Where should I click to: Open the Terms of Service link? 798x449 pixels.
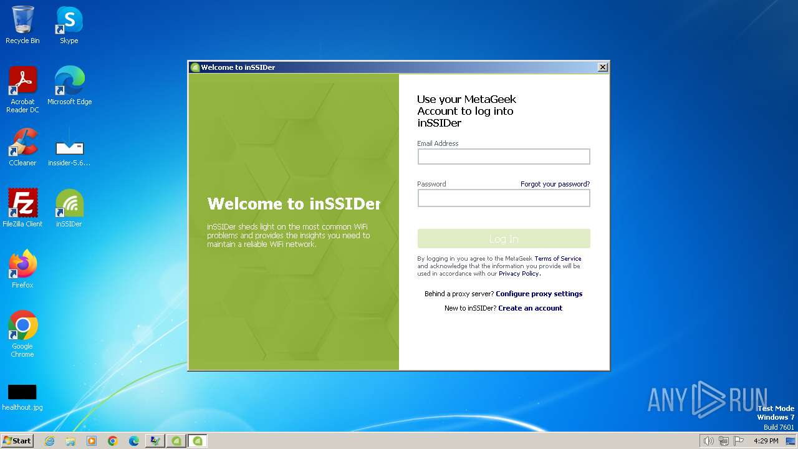pos(557,258)
